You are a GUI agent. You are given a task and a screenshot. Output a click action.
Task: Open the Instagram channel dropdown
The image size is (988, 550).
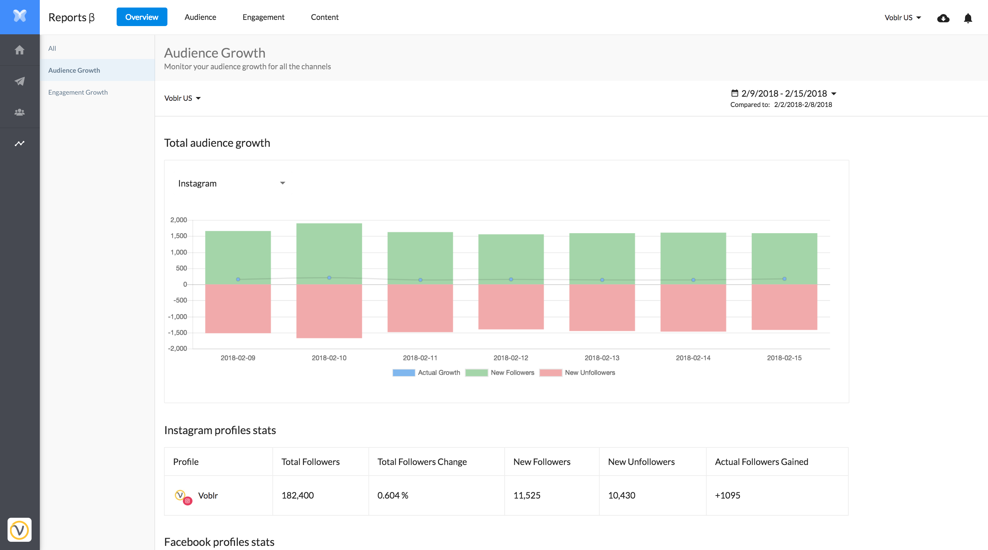pos(232,183)
